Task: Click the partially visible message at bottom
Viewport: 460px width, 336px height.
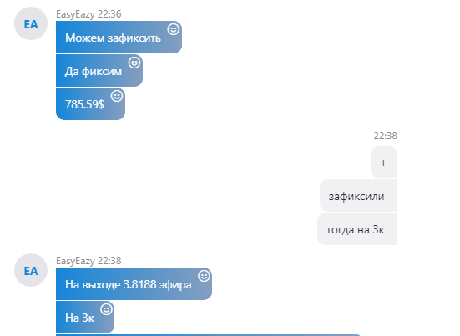Action: [208, 335]
